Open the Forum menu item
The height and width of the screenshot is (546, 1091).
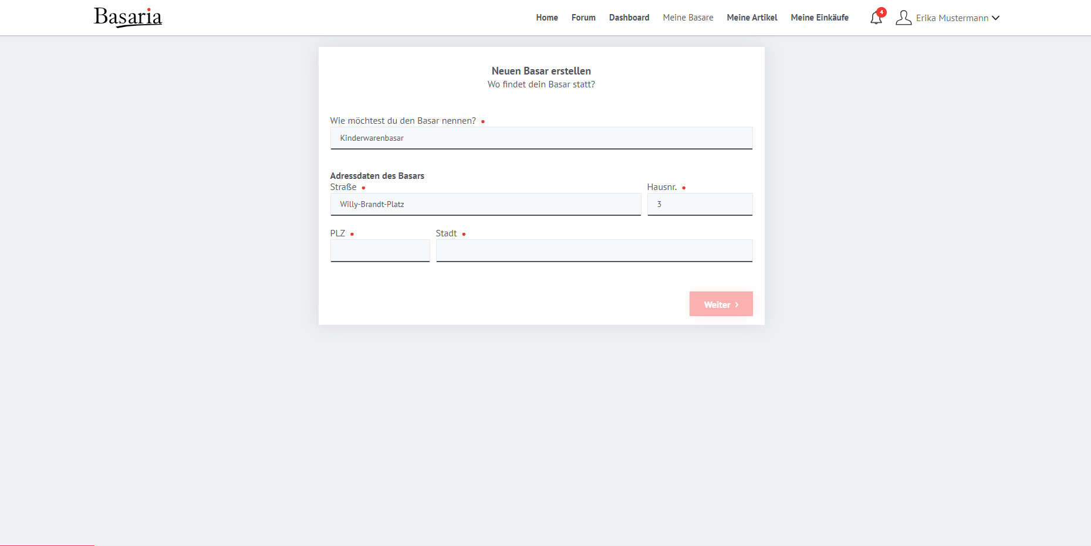click(x=583, y=18)
